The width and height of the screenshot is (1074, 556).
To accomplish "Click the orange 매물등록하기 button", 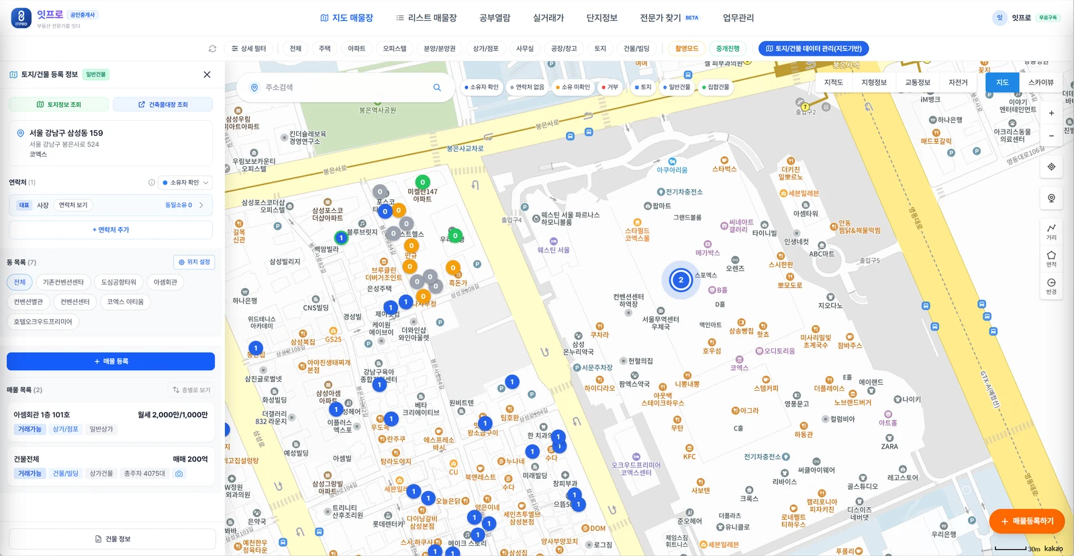I will [1027, 521].
